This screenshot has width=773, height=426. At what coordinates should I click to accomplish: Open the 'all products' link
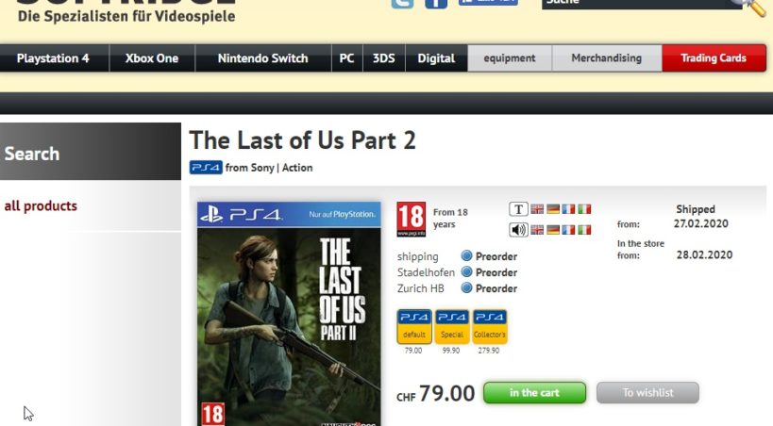point(41,205)
